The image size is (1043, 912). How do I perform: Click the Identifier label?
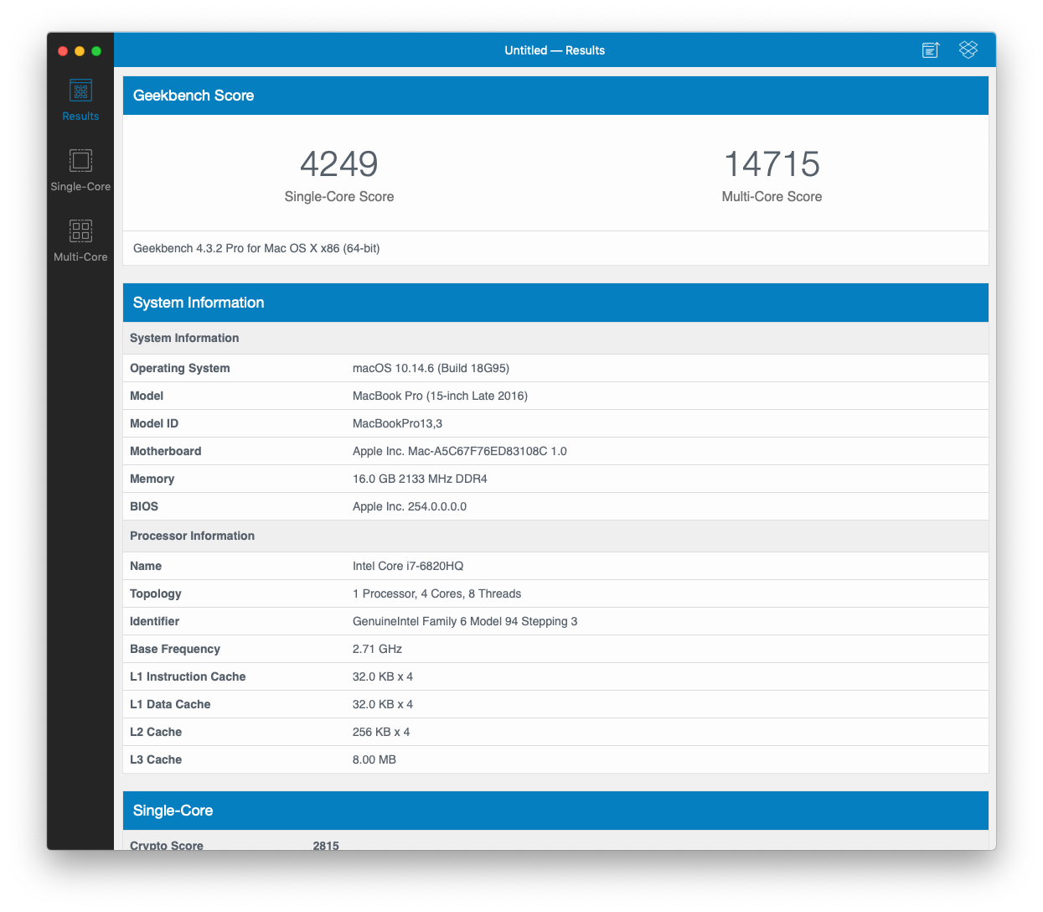(x=154, y=621)
